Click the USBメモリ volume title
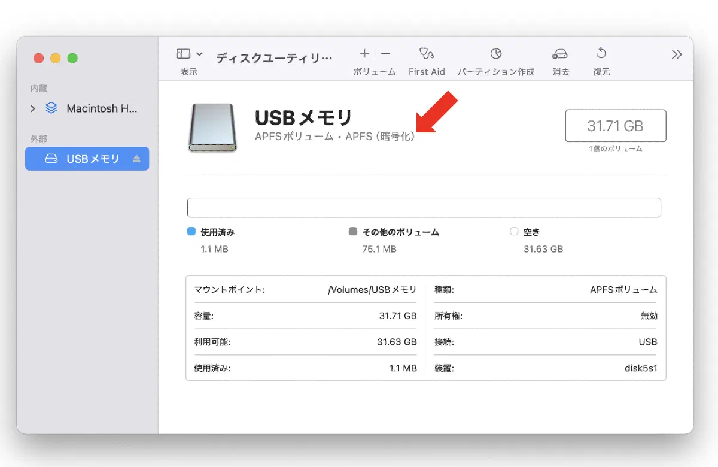This screenshot has width=718, height=467. 304,117
